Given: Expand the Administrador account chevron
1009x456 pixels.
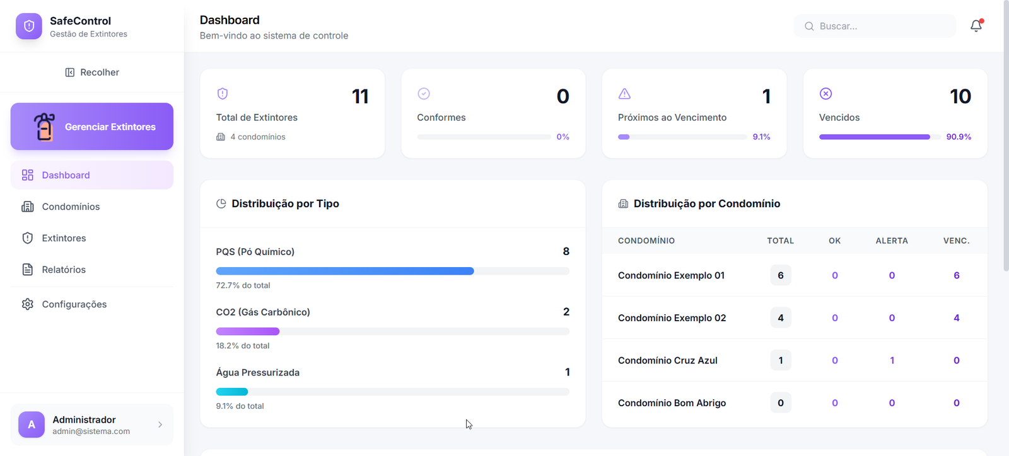Looking at the screenshot, I should pyautogui.click(x=160, y=425).
